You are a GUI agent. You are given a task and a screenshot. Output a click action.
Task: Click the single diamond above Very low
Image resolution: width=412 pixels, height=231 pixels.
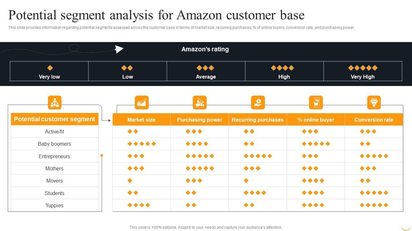coord(50,68)
